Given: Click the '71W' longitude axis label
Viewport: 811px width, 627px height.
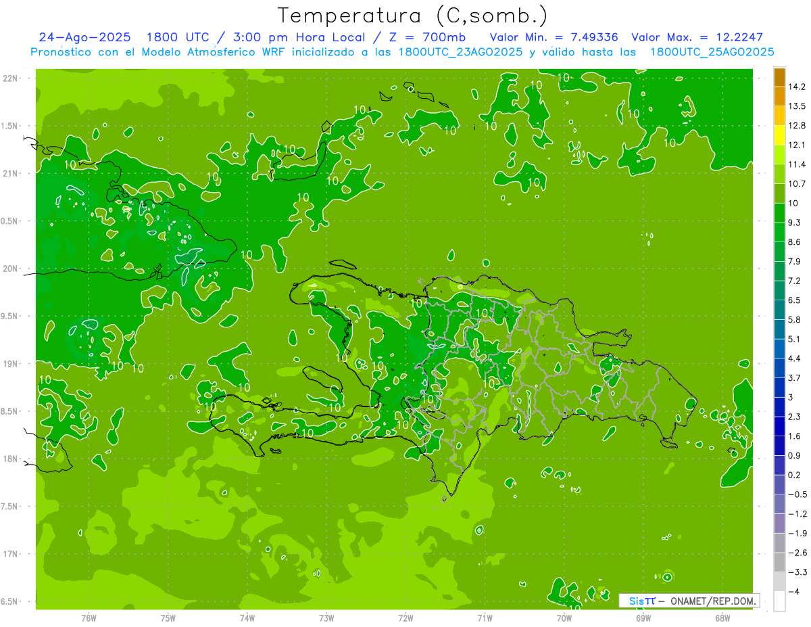Looking at the screenshot, I should [x=485, y=618].
